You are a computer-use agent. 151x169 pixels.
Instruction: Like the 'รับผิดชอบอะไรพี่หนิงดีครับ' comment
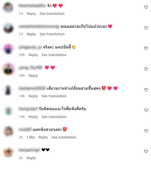point(146,110)
